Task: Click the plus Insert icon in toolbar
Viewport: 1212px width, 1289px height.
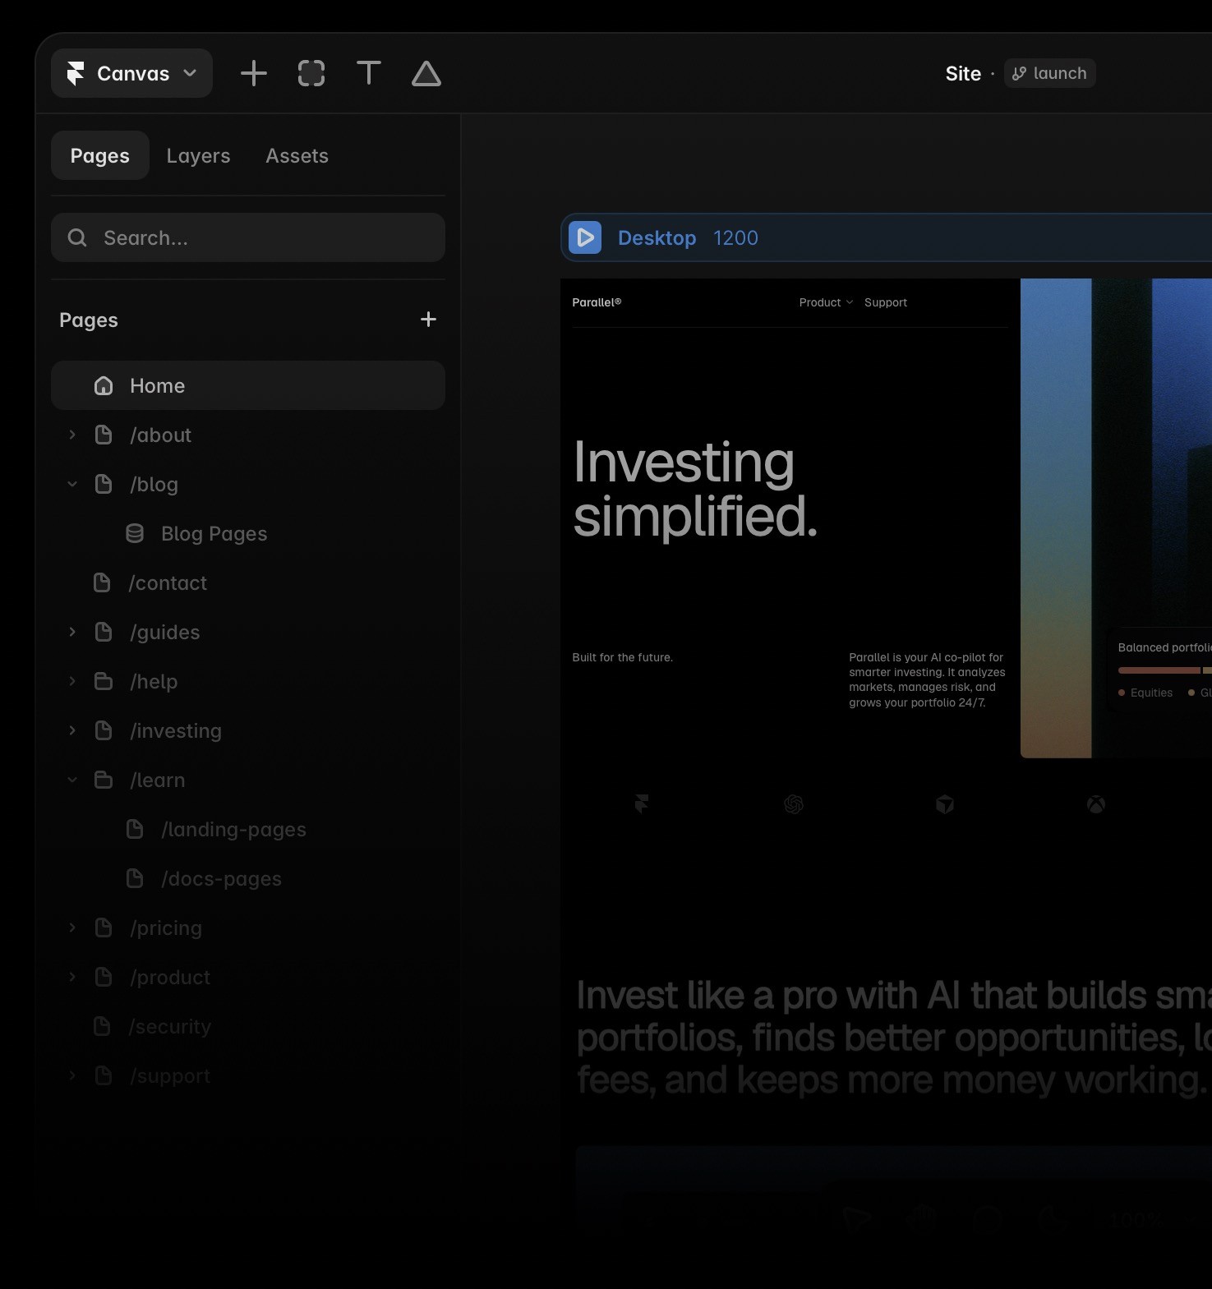Action: coord(253,73)
